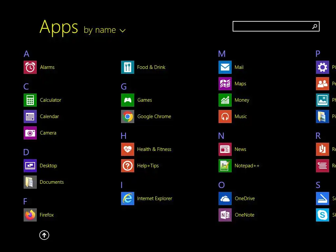Open the Skype icon
This screenshot has width=336, height=252.
323,215
